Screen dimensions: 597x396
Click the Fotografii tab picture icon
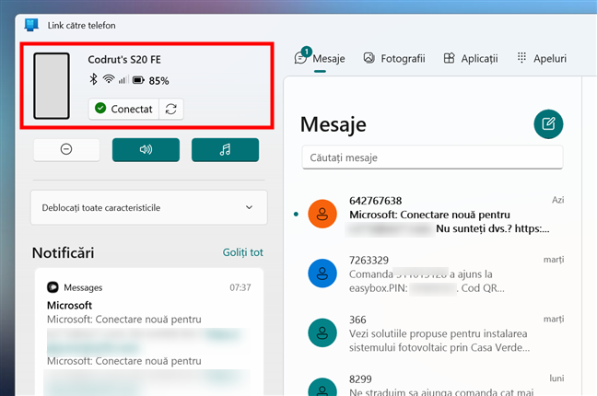coord(369,58)
